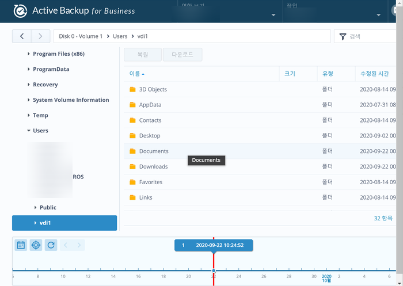The width and height of the screenshot is (403, 286).
Task: Click the Active Backup for Business logo icon
Action: point(20,11)
